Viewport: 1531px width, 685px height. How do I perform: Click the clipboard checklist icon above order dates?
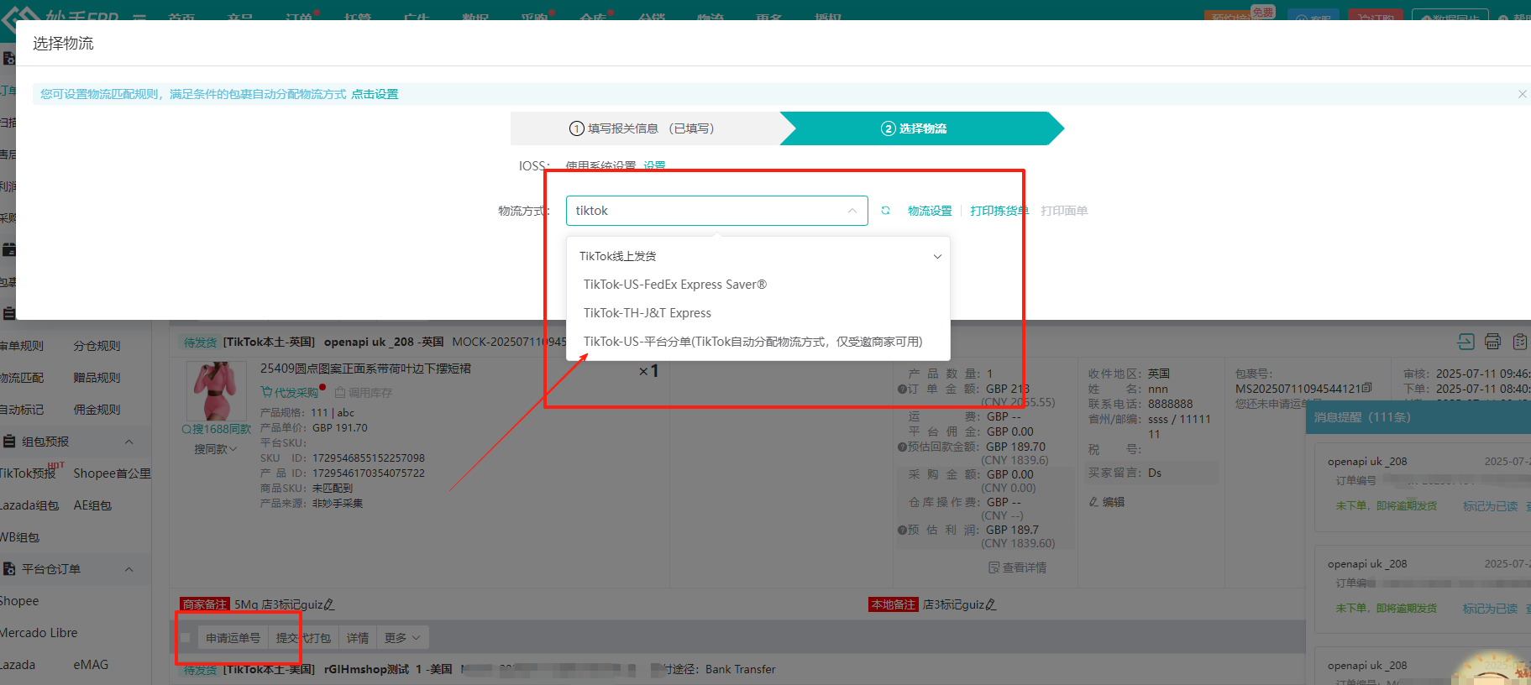(1519, 342)
